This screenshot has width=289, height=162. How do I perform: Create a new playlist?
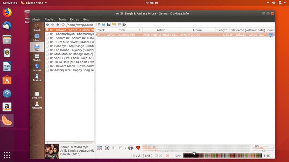point(98,25)
